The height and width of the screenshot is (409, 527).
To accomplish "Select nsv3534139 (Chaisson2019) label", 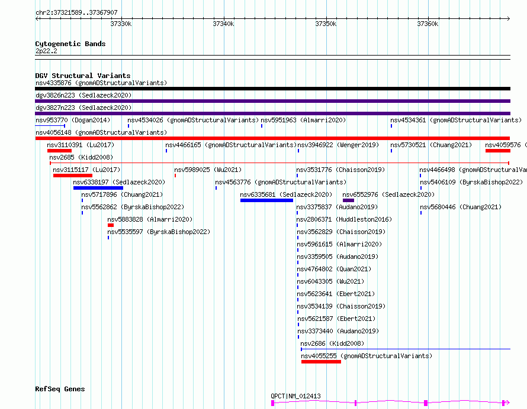I will [x=341, y=306].
